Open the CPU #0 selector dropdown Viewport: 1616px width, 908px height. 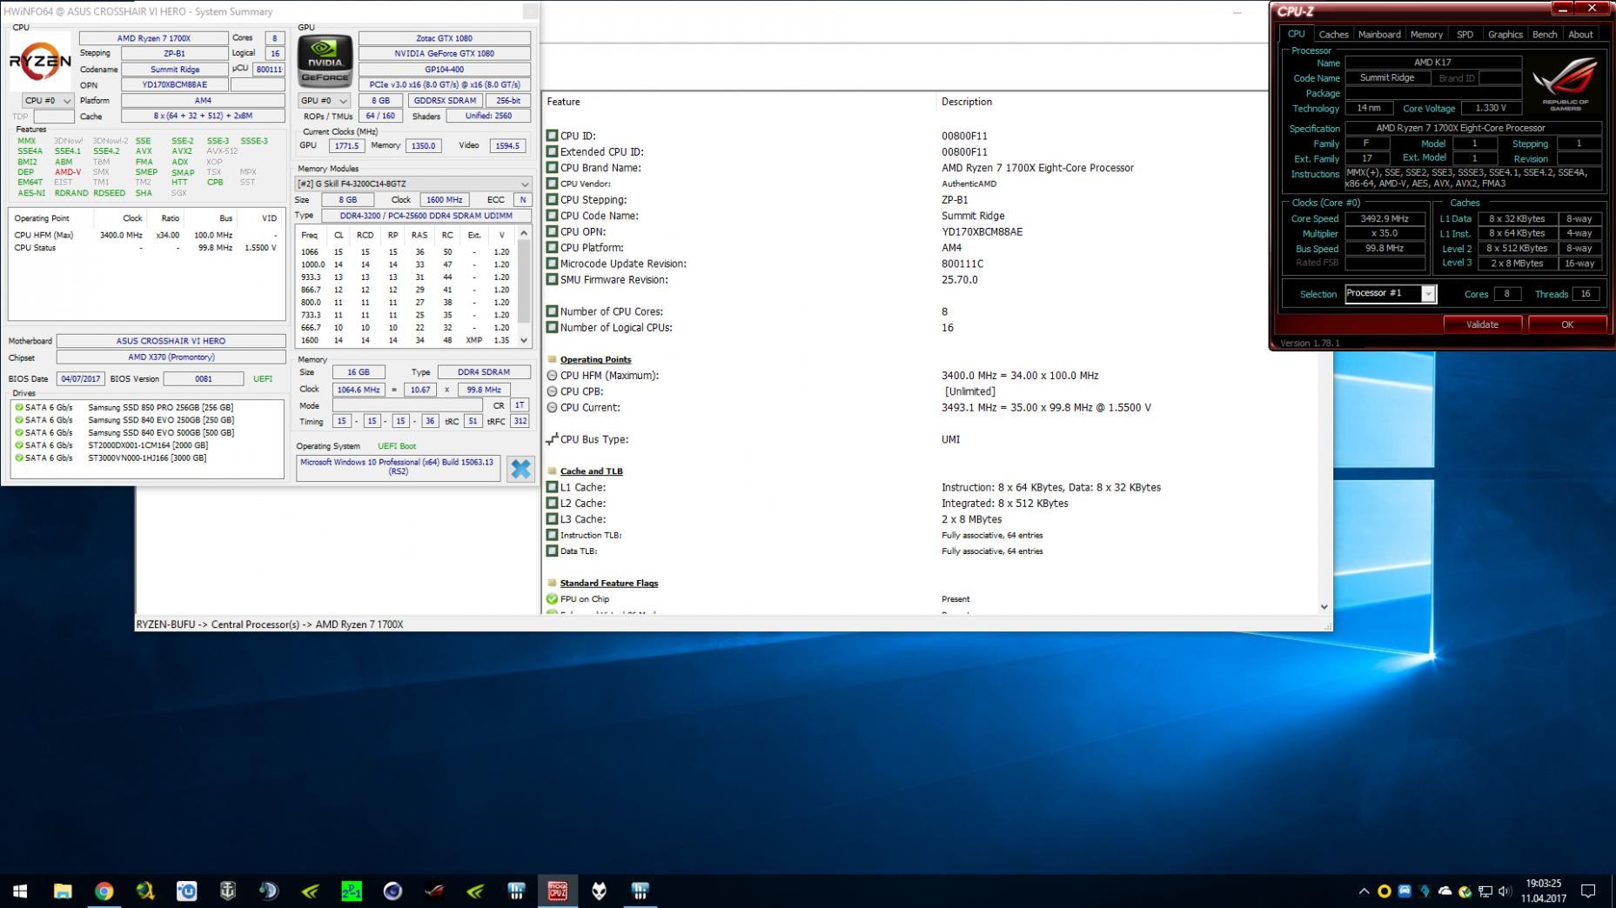pyautogui.click(x=48, y=101)
